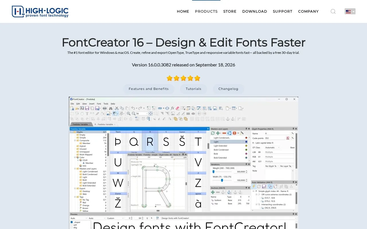Open the COMPANY nav link

point(309,11)
